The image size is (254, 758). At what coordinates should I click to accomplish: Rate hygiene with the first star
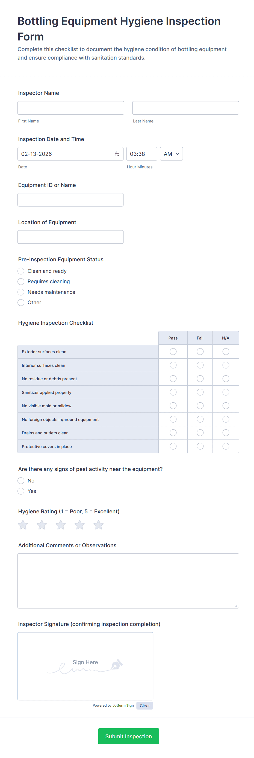(x=23, y=525)
